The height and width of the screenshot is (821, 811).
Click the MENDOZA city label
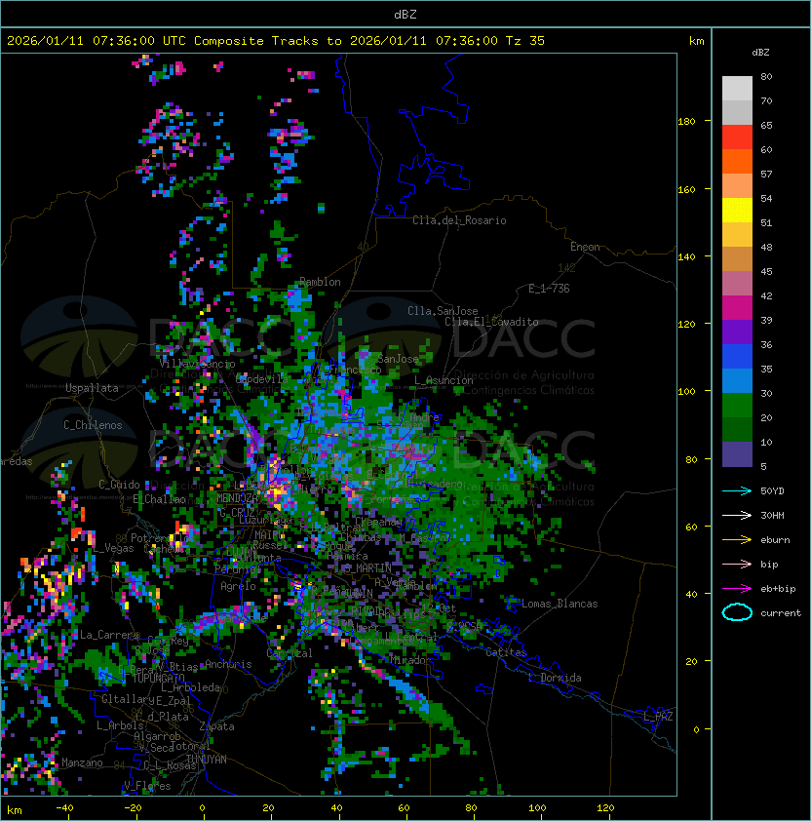pos(237,497)
